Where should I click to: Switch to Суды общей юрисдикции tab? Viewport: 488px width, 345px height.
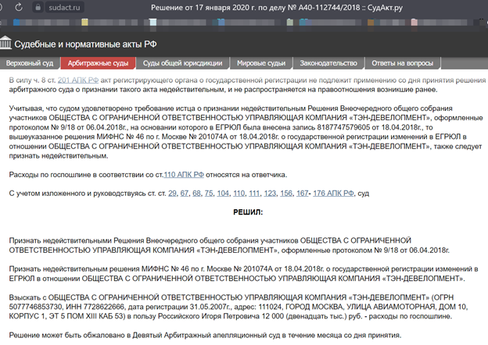click(181, 63)
